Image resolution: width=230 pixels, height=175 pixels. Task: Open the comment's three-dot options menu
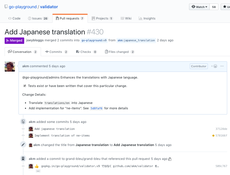pyautogui.click(x=222, y=66)
